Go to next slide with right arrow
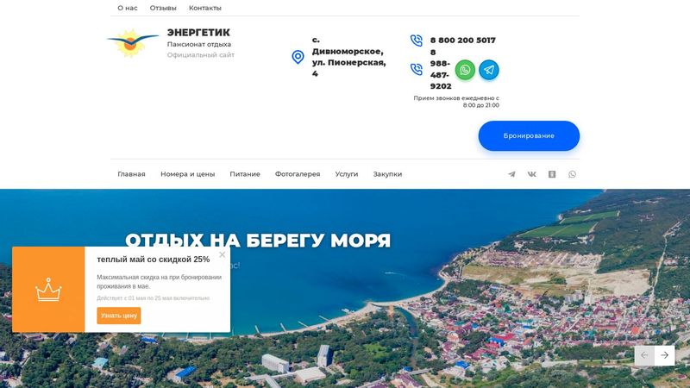This screenshot has width=690, height=388. 664,355
